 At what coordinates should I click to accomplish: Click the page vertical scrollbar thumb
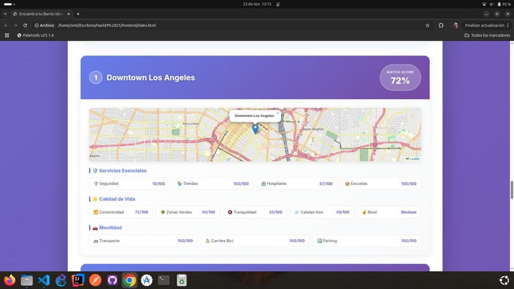click(x=511, y=189)
